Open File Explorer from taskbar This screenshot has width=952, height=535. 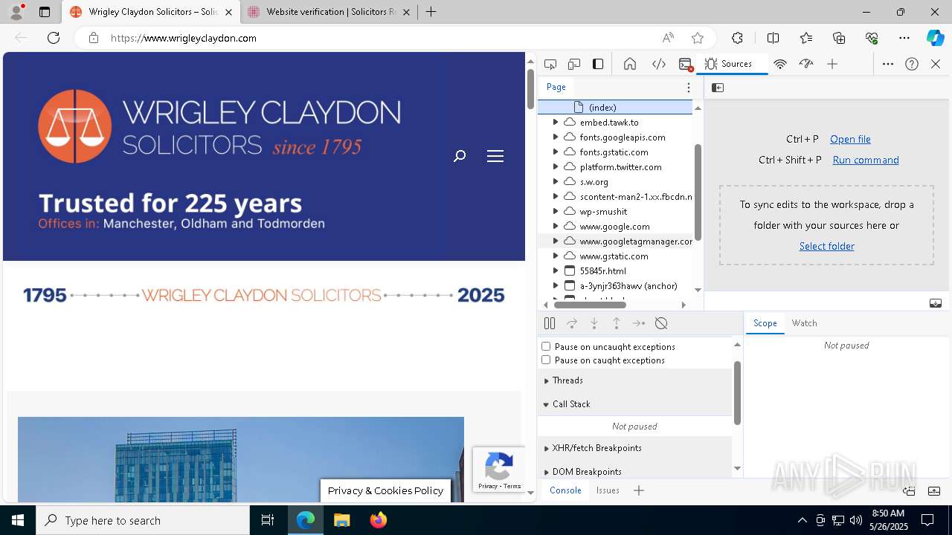coord(341,520)
